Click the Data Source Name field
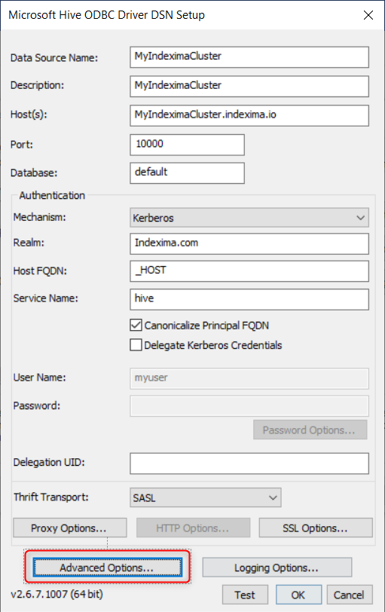The image size is (385, 612). click(249, 57)
